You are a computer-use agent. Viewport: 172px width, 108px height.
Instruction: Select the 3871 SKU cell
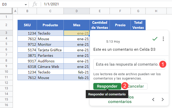click(27, 55)
